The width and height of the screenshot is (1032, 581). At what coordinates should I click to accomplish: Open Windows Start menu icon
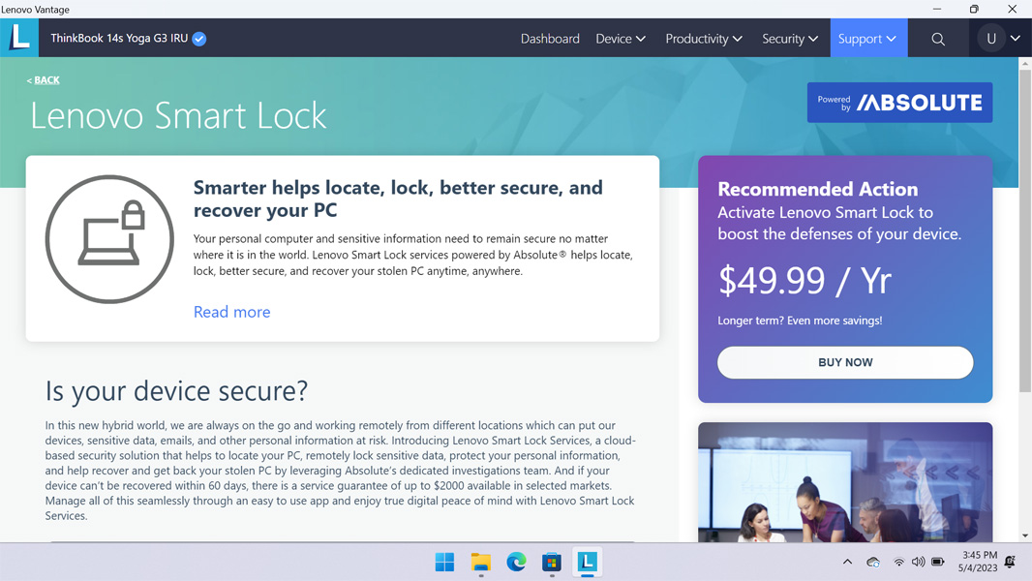(x=445, y=562)
